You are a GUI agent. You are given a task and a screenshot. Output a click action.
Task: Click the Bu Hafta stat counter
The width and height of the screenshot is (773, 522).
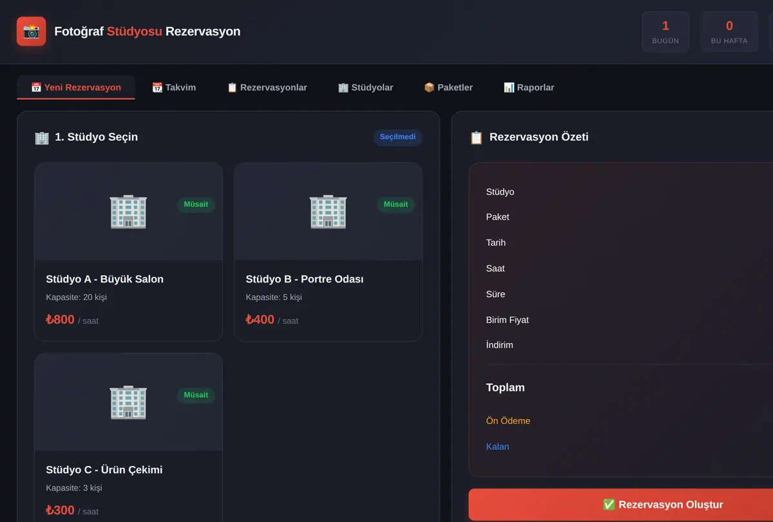(x=729, y=32)
